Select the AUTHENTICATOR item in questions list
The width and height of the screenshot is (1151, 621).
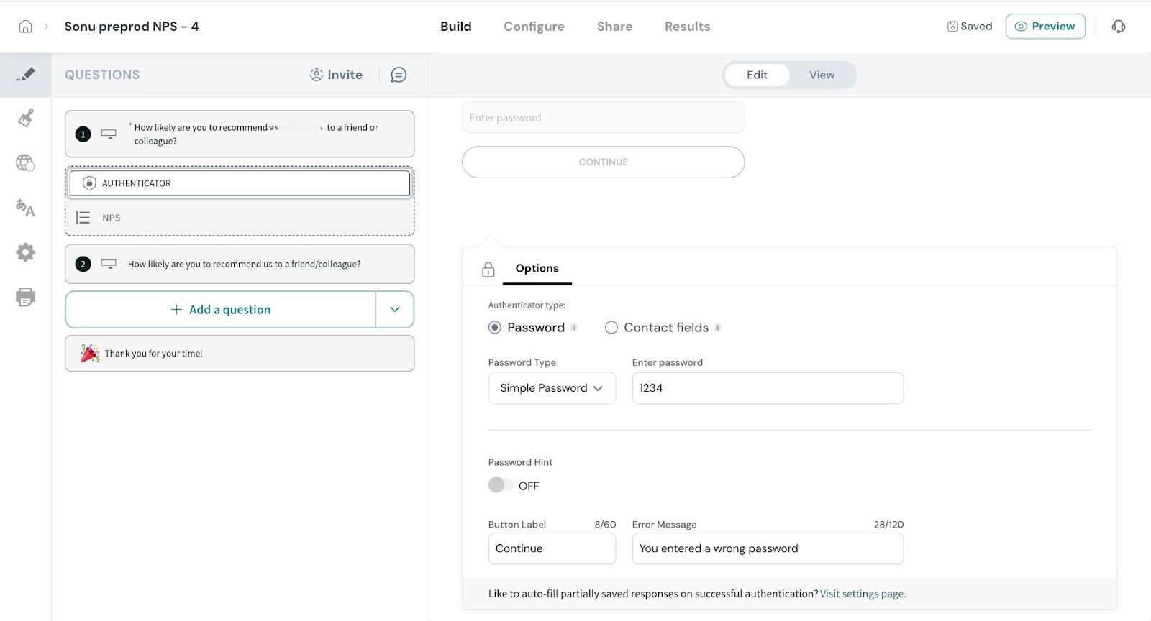click(240, 183)
